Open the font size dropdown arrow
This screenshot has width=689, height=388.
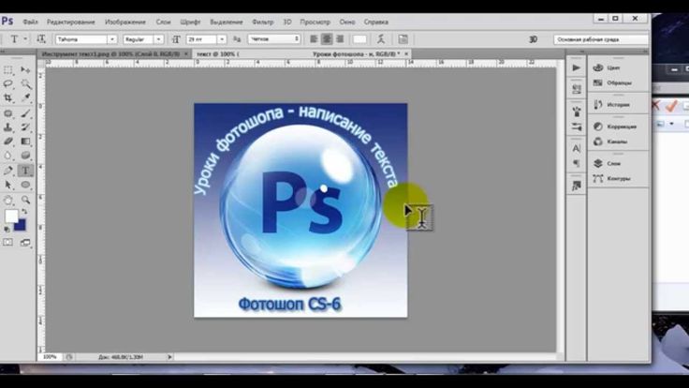(x=222, y=39)
